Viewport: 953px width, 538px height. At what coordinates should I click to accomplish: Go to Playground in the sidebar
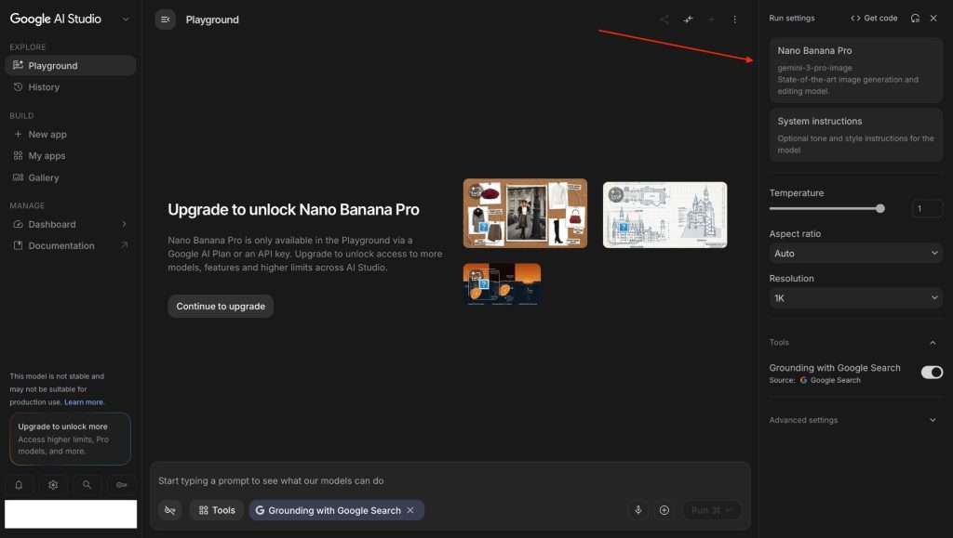coord(71,65)
